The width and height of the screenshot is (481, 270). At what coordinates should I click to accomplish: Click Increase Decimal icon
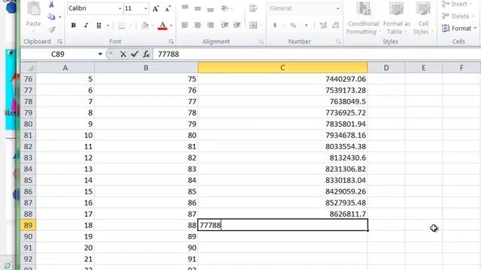323,25
